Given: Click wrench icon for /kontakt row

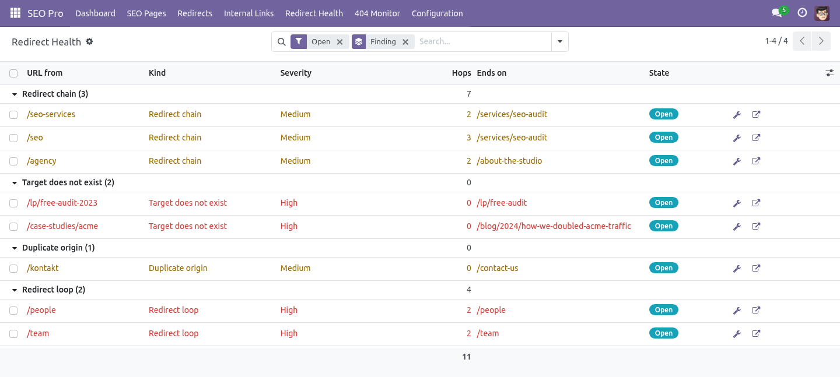Looking at the screenshot, I should click(x=737, y=269).
